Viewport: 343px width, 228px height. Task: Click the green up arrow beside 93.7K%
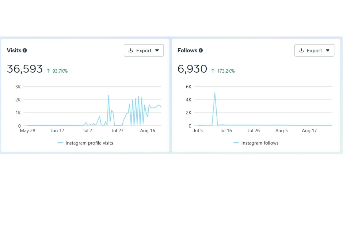[x=48, y=71]
